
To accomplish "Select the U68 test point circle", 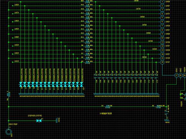I will pos(9,132).
